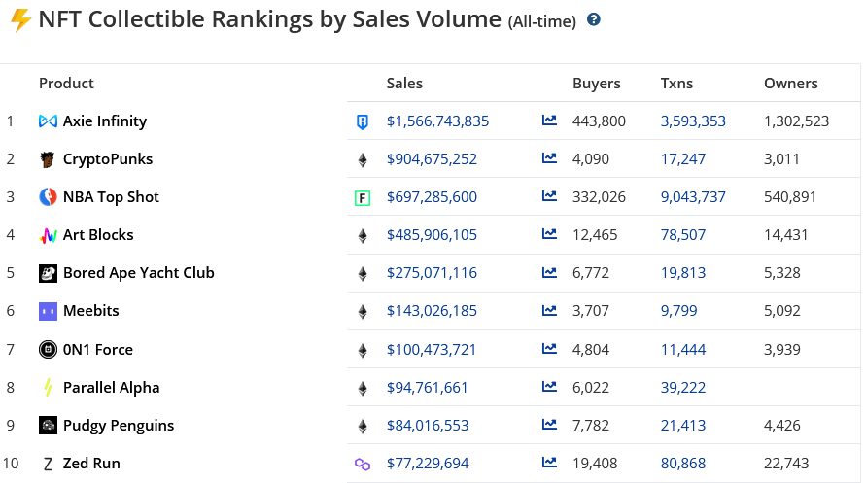Sort table by Buyers column header
Image resolution: width=866 pixels, height=483 pixels.
click(x=596, y=84)
